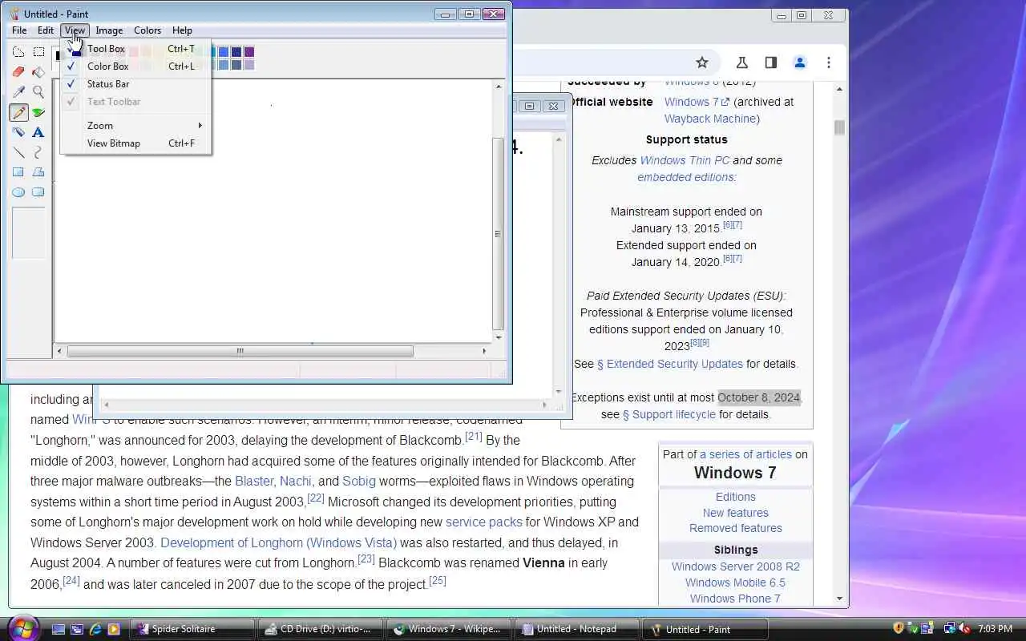Select the straight Line tool
The image size is (1026, 641).
click(x=18, y=152)
